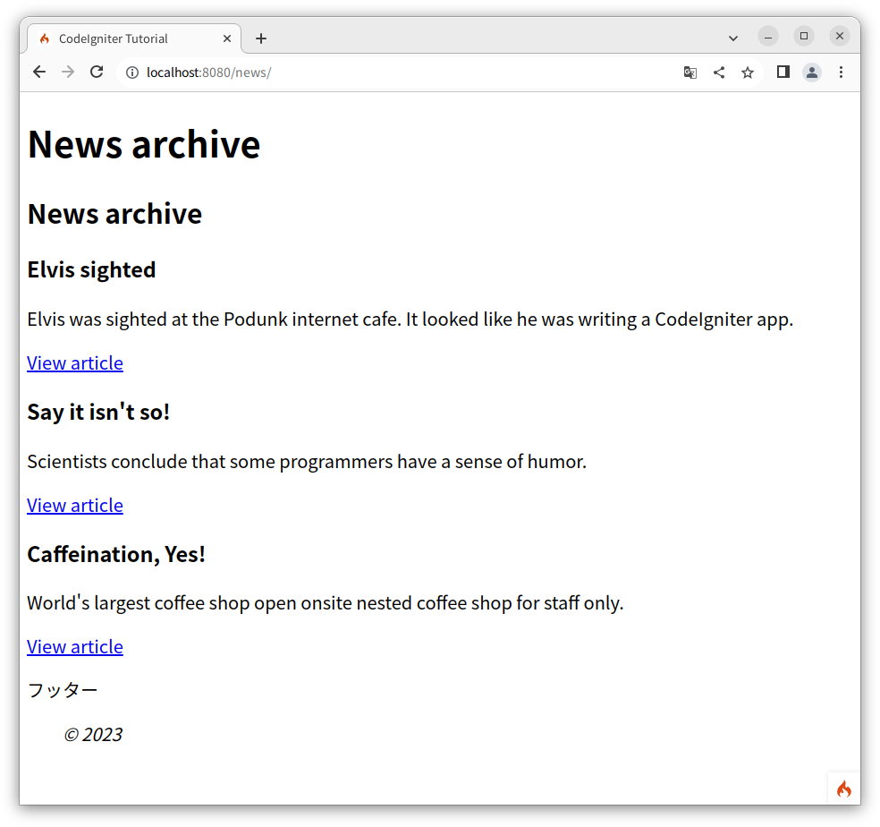Screen dimensions: 880x827
Task: Minimize the browser window
Action: pos(768,36)
